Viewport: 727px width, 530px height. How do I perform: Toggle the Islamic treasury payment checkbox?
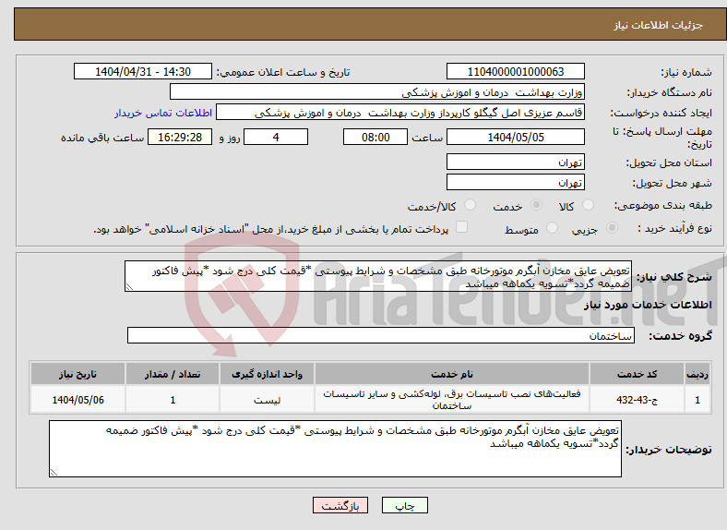(x=461, y=227)
